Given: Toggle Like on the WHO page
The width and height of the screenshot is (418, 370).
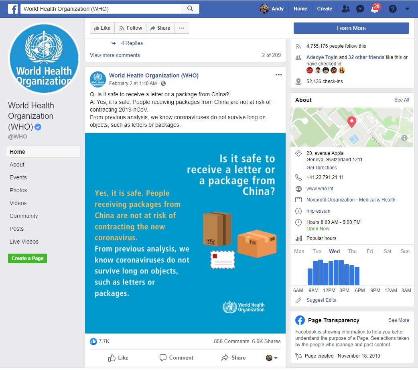Looking at the screenshot, I should [102, 28].
